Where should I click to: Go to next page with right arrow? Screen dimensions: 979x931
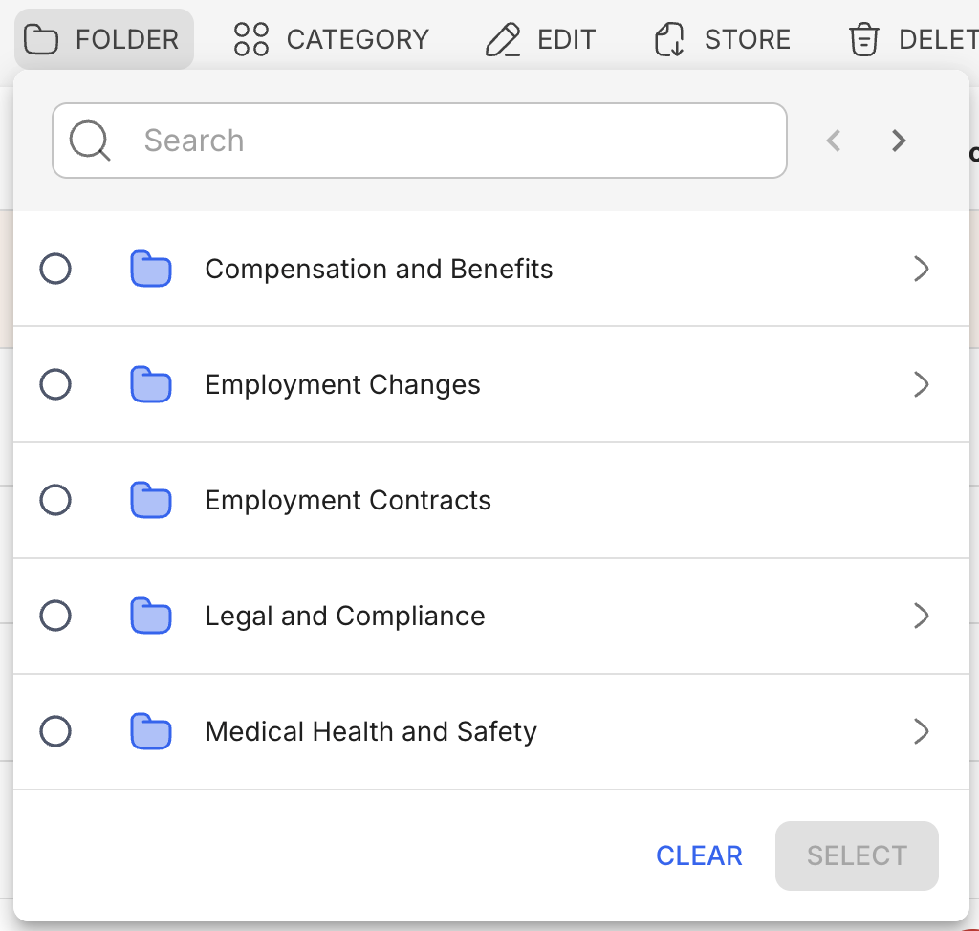pos(898,141)
